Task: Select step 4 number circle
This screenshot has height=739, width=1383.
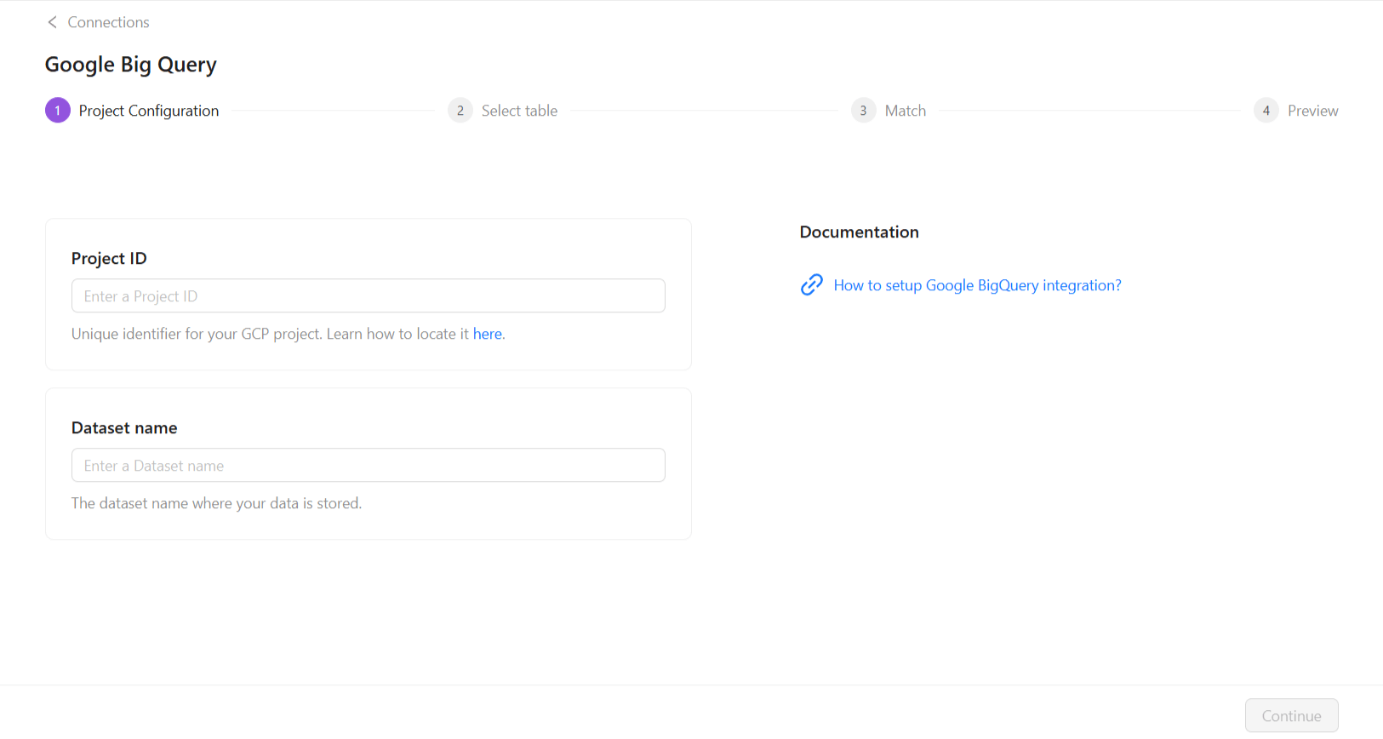Action: (1266, 111)
